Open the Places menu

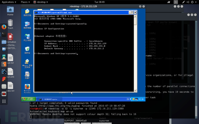[x=25, y=2]
